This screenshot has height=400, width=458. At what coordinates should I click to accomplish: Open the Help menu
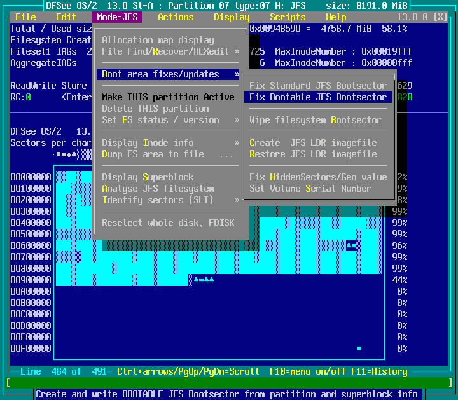[x=336, y=17]
